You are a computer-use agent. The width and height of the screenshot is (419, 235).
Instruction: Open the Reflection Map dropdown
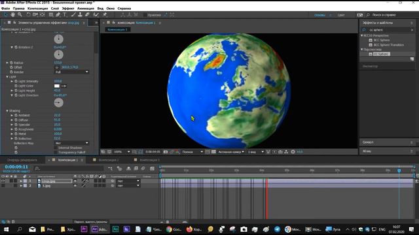(x=71, y=143)
